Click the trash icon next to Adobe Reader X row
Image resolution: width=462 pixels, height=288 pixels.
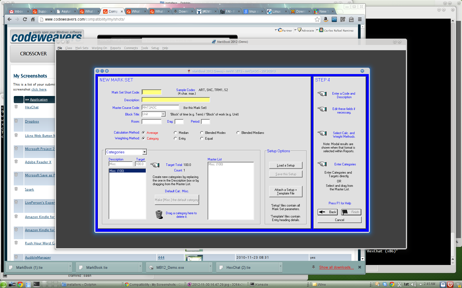coord(16,162)
